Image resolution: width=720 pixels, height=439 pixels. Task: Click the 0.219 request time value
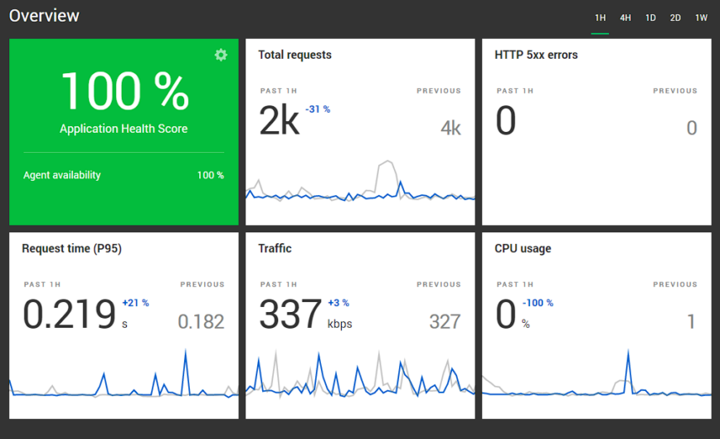pos(70,314)
